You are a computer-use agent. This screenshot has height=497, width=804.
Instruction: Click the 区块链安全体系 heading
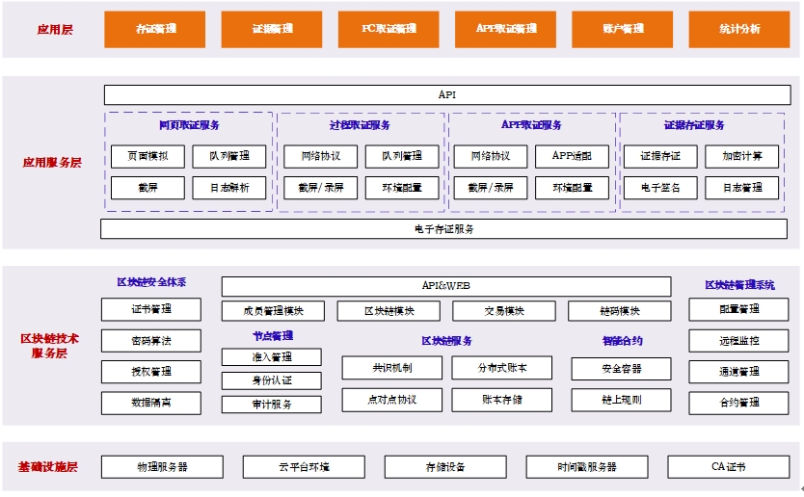151,282
